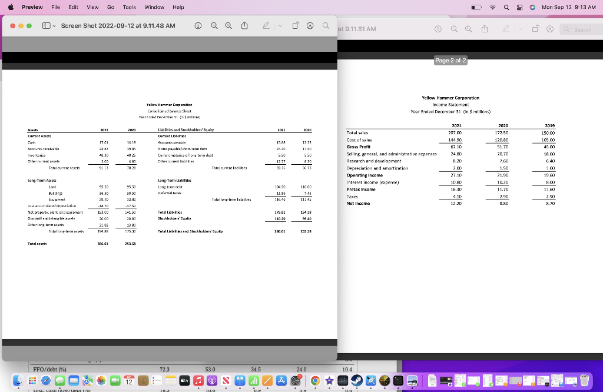This screenshot has height=392, width=603.
Task: Click the Page 2 of 2 indicator
Action: tap(450, 61)
